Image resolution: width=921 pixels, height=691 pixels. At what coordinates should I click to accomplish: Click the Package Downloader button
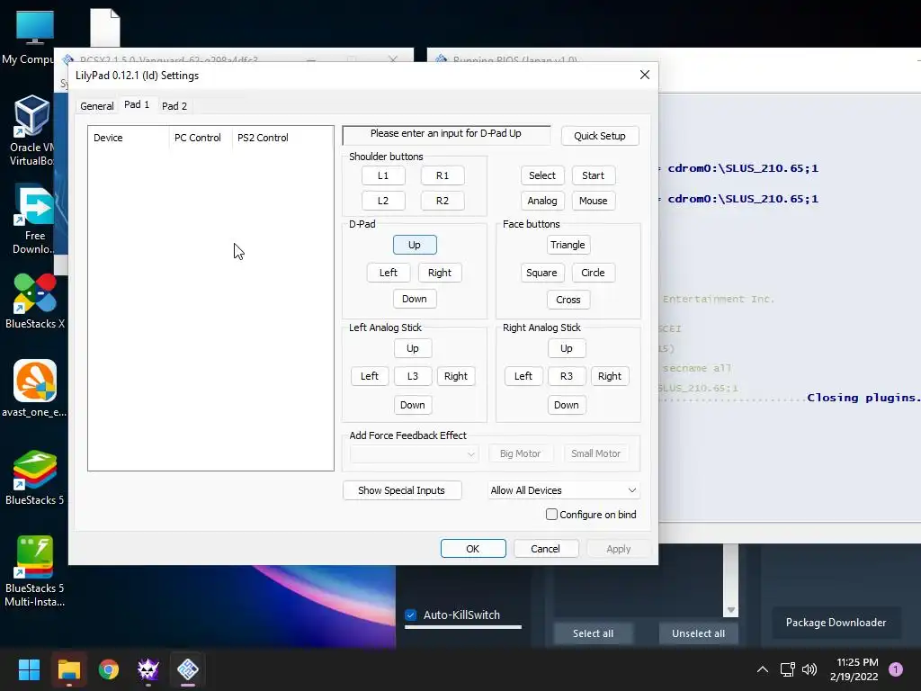pyautogui.click(x=836, y=623)
